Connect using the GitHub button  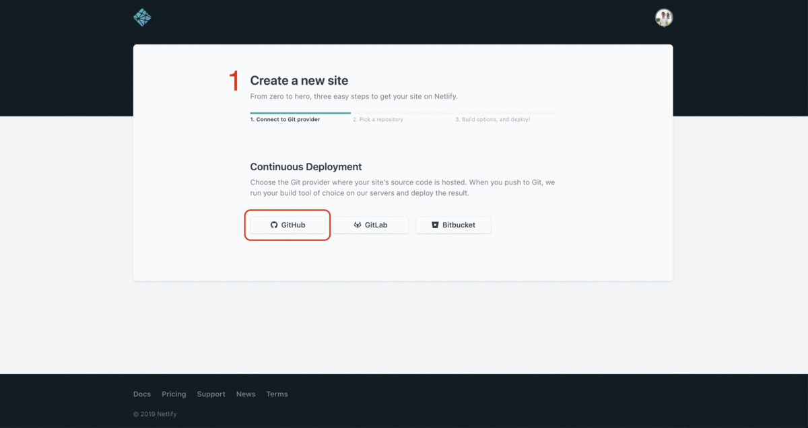click(288, 225)
